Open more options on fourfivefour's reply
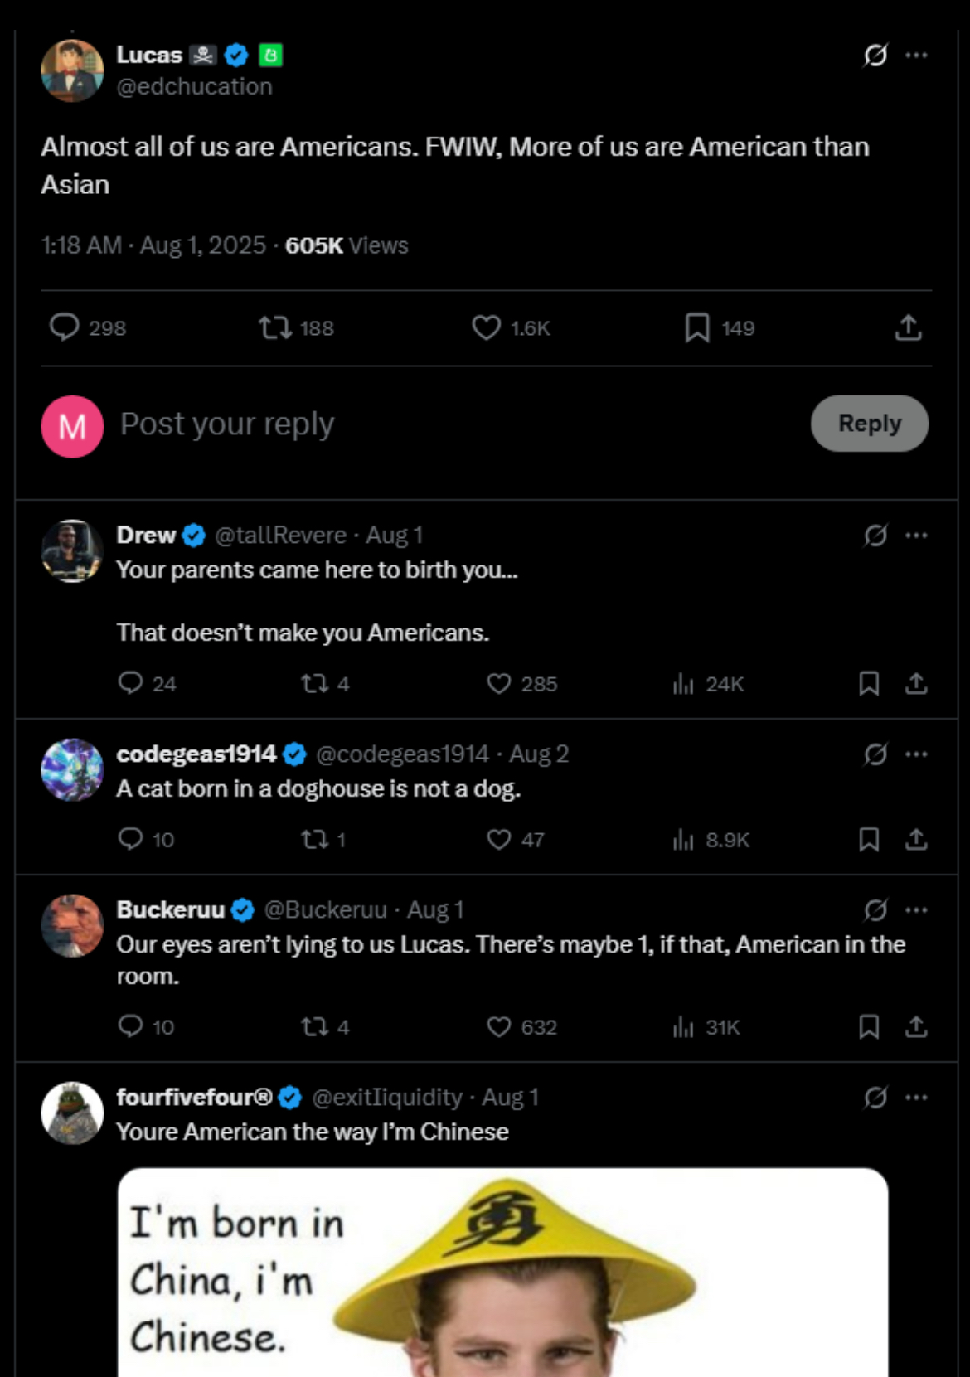The image size is (970, 1377). pyautogui.click(x=916, y=1098)
